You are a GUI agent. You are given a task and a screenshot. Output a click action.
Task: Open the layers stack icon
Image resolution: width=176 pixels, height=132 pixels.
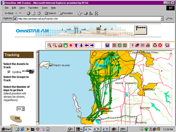click(137, 45)
